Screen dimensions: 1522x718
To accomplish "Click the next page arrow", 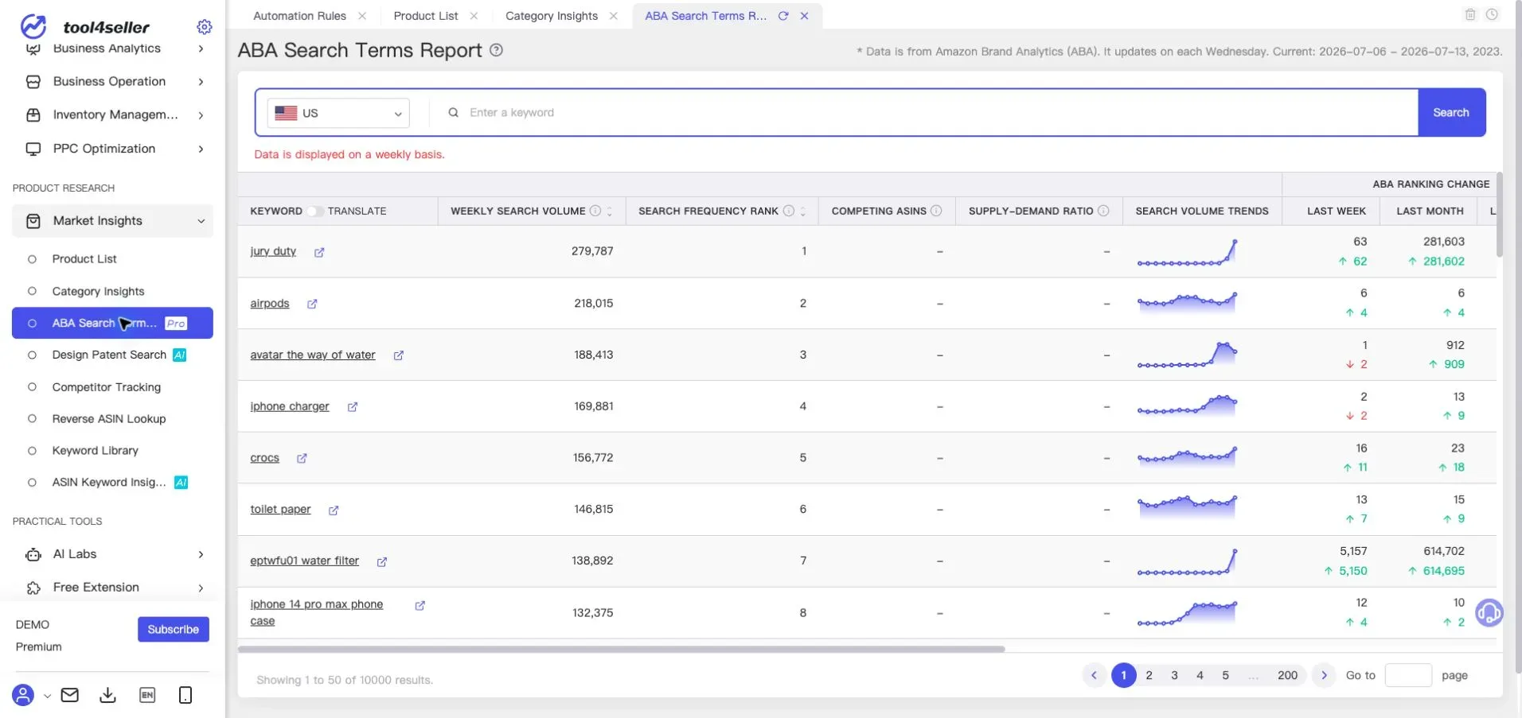I will pyautogui.click(x=1324, y=675).
